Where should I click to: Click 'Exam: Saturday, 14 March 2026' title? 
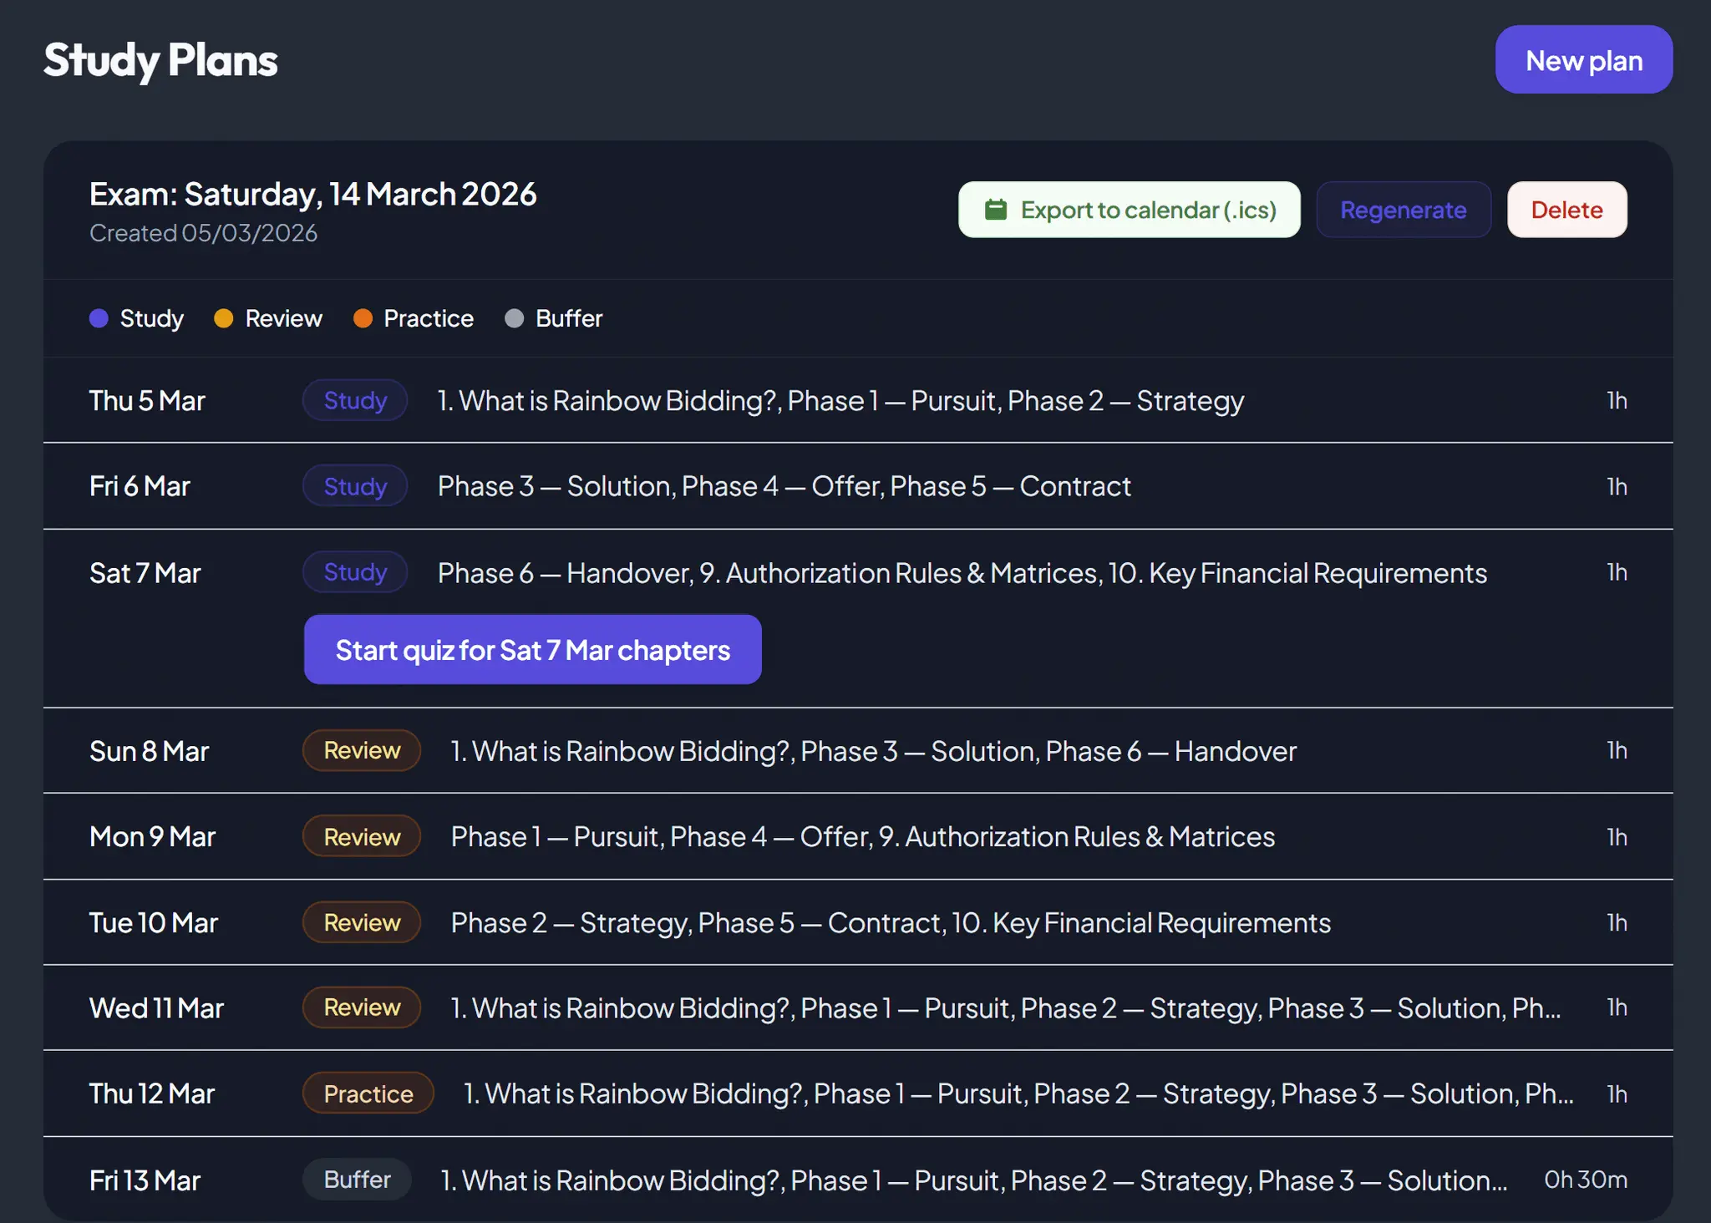click(313, 194)
